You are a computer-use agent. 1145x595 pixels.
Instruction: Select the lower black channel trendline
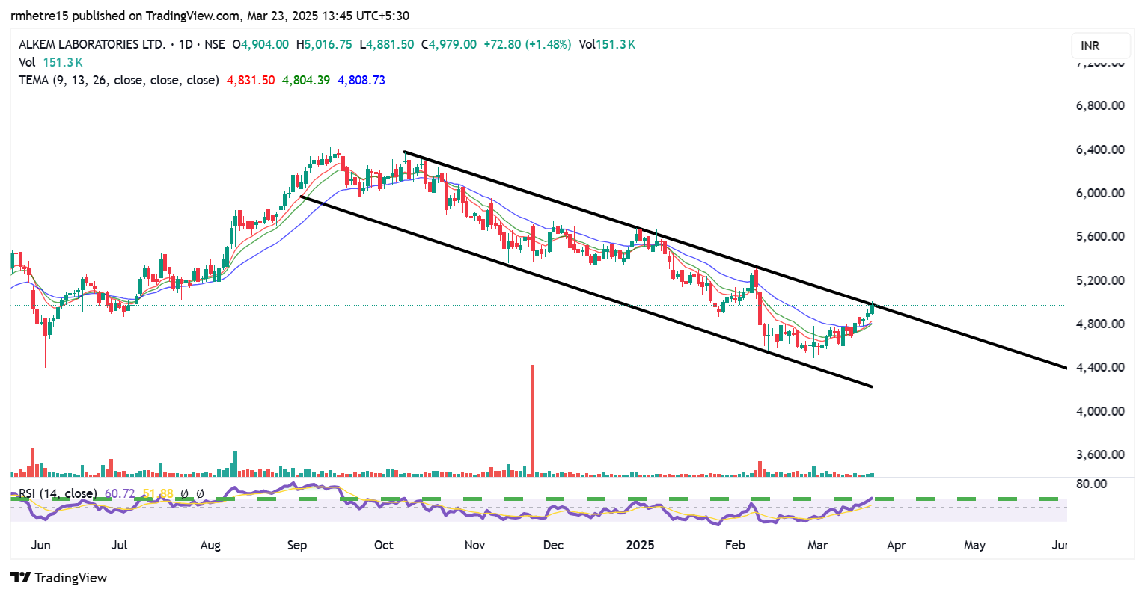click(586, 292)
